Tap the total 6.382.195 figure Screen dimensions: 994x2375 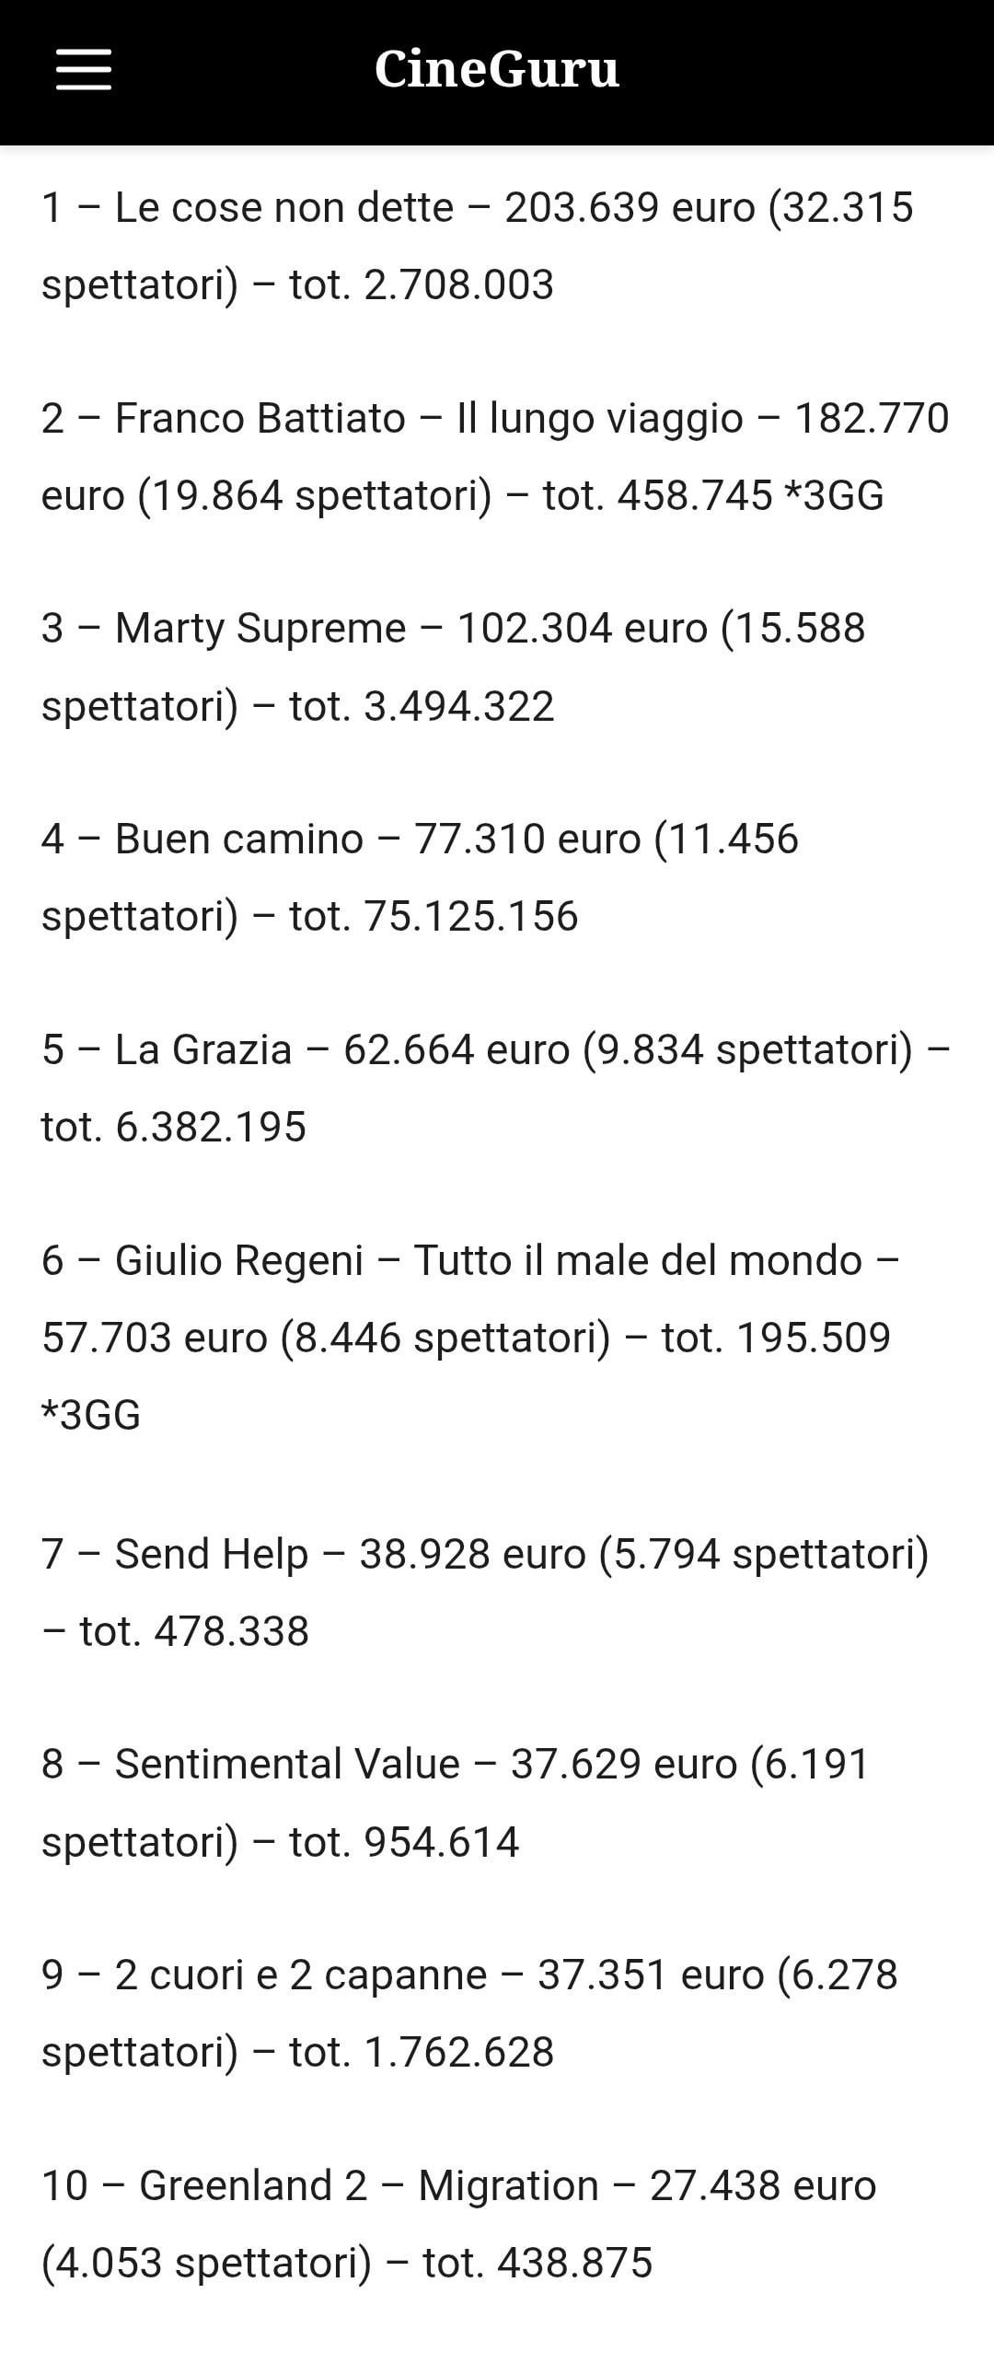pyautogui.click(x=210, y=1128)
